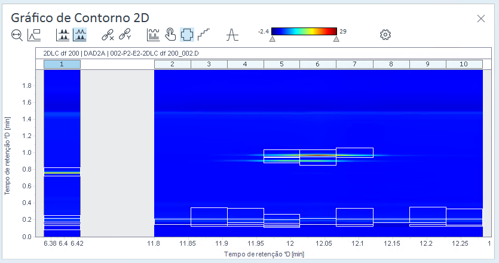The width and height of the screenshot is (499, 263).
Task: Click the zoom reset magnifier icon
Action: pos(17,35)
